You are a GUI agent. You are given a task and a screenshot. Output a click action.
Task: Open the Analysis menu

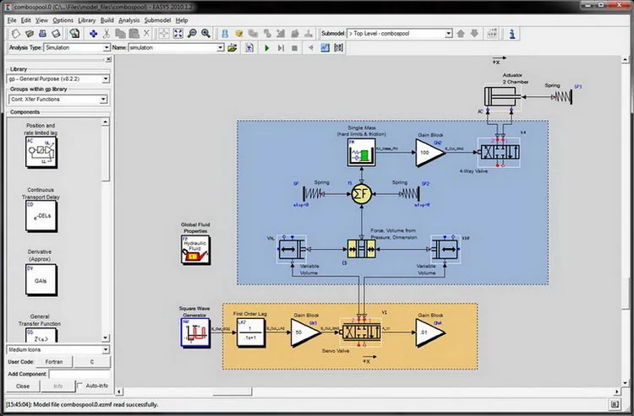[x=128, y=20]
